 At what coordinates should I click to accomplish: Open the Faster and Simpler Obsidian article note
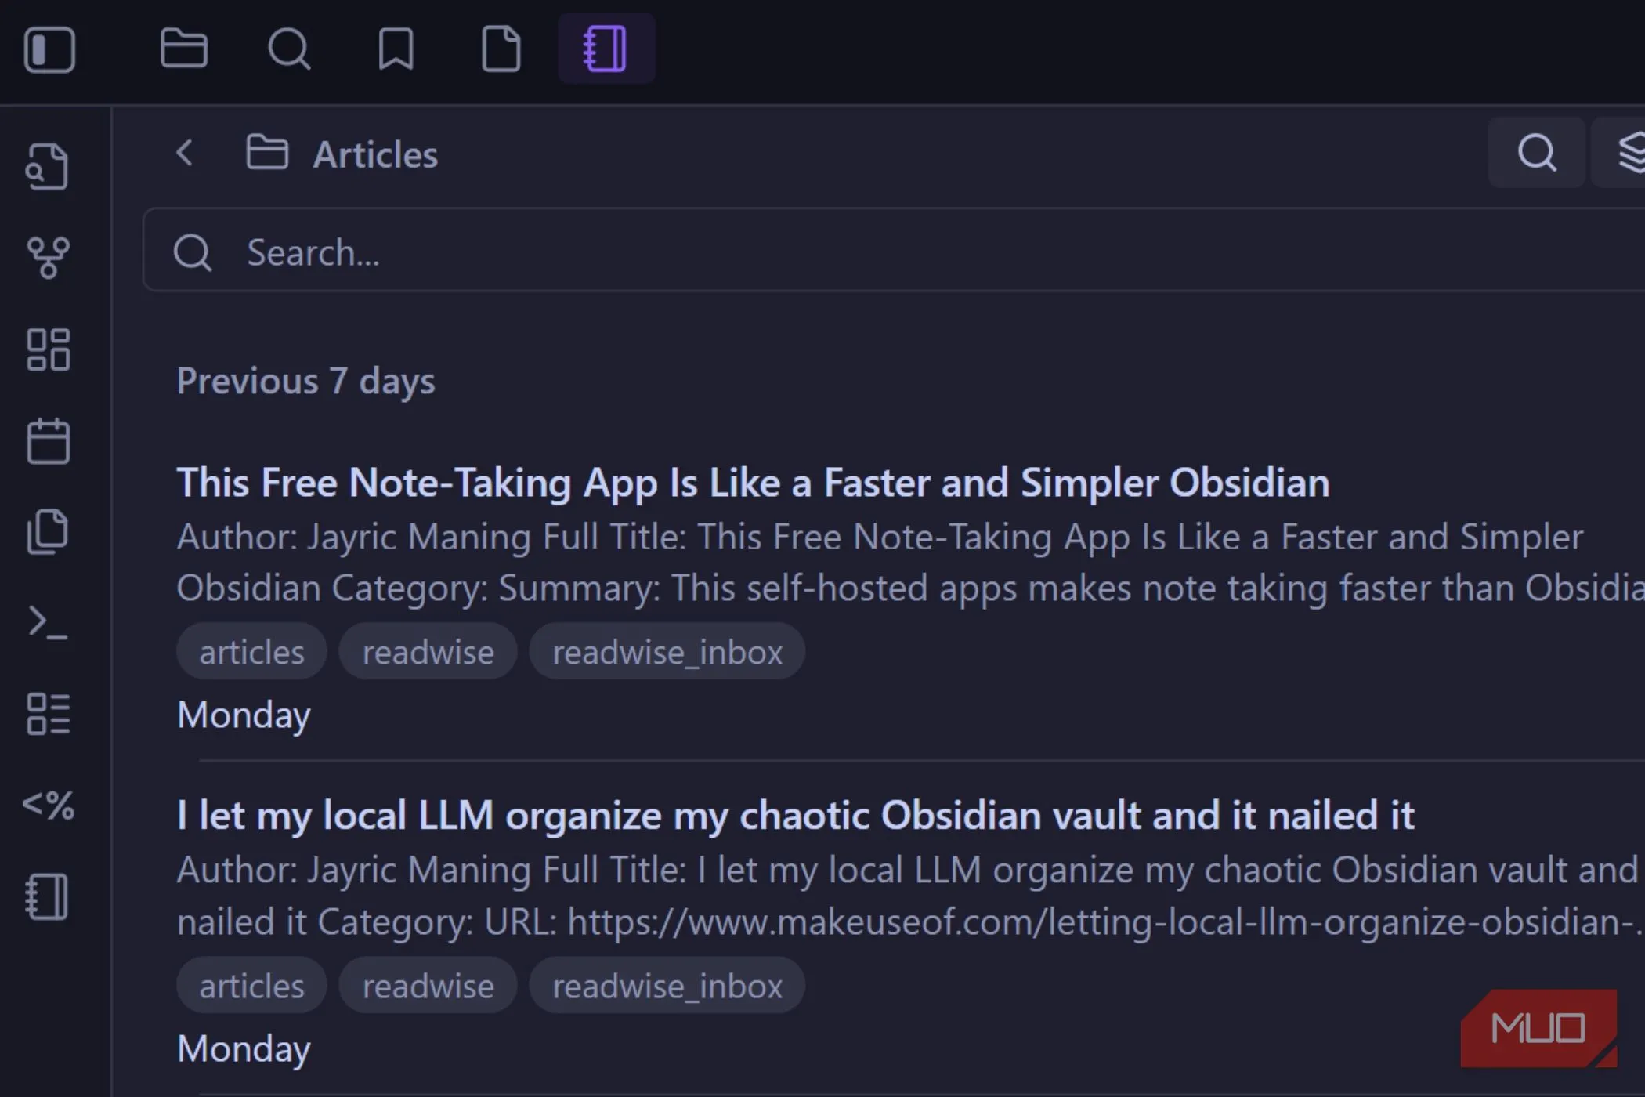click(752, 483)
